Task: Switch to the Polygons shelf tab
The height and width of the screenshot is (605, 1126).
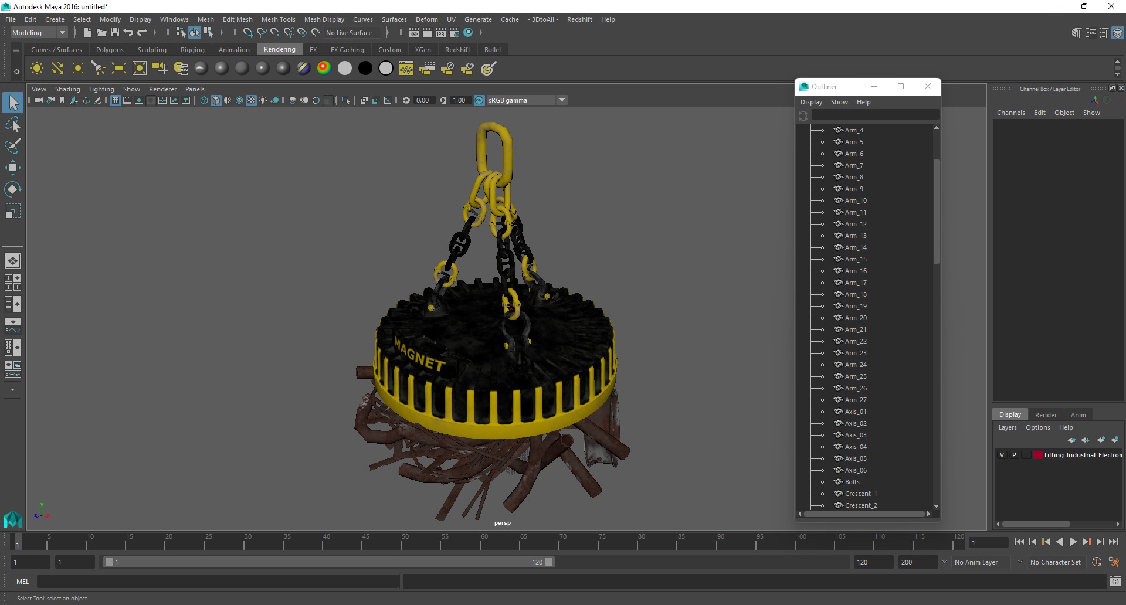Action: coord(110,50)
